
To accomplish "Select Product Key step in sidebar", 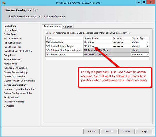I will (10, 26).
